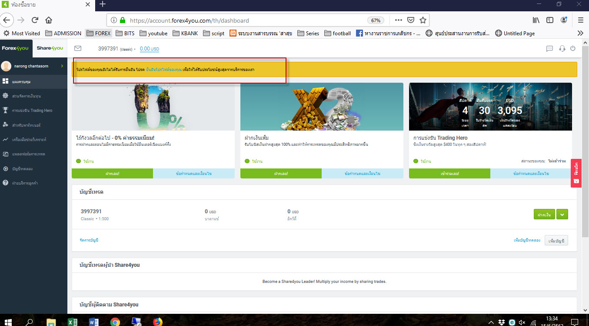Viewport: 589px width, 326px height.
Task: Click the verify profile link in yellow banner
Action: click(x=164, y=70)
